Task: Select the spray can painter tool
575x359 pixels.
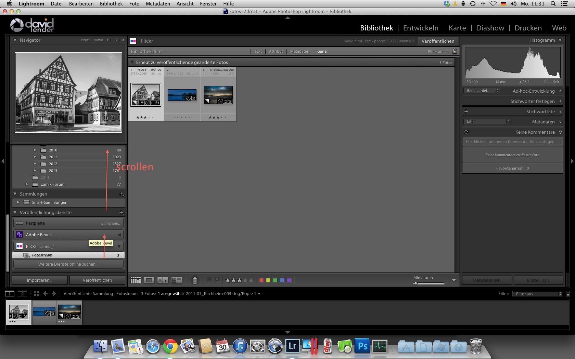Action: 195,280
